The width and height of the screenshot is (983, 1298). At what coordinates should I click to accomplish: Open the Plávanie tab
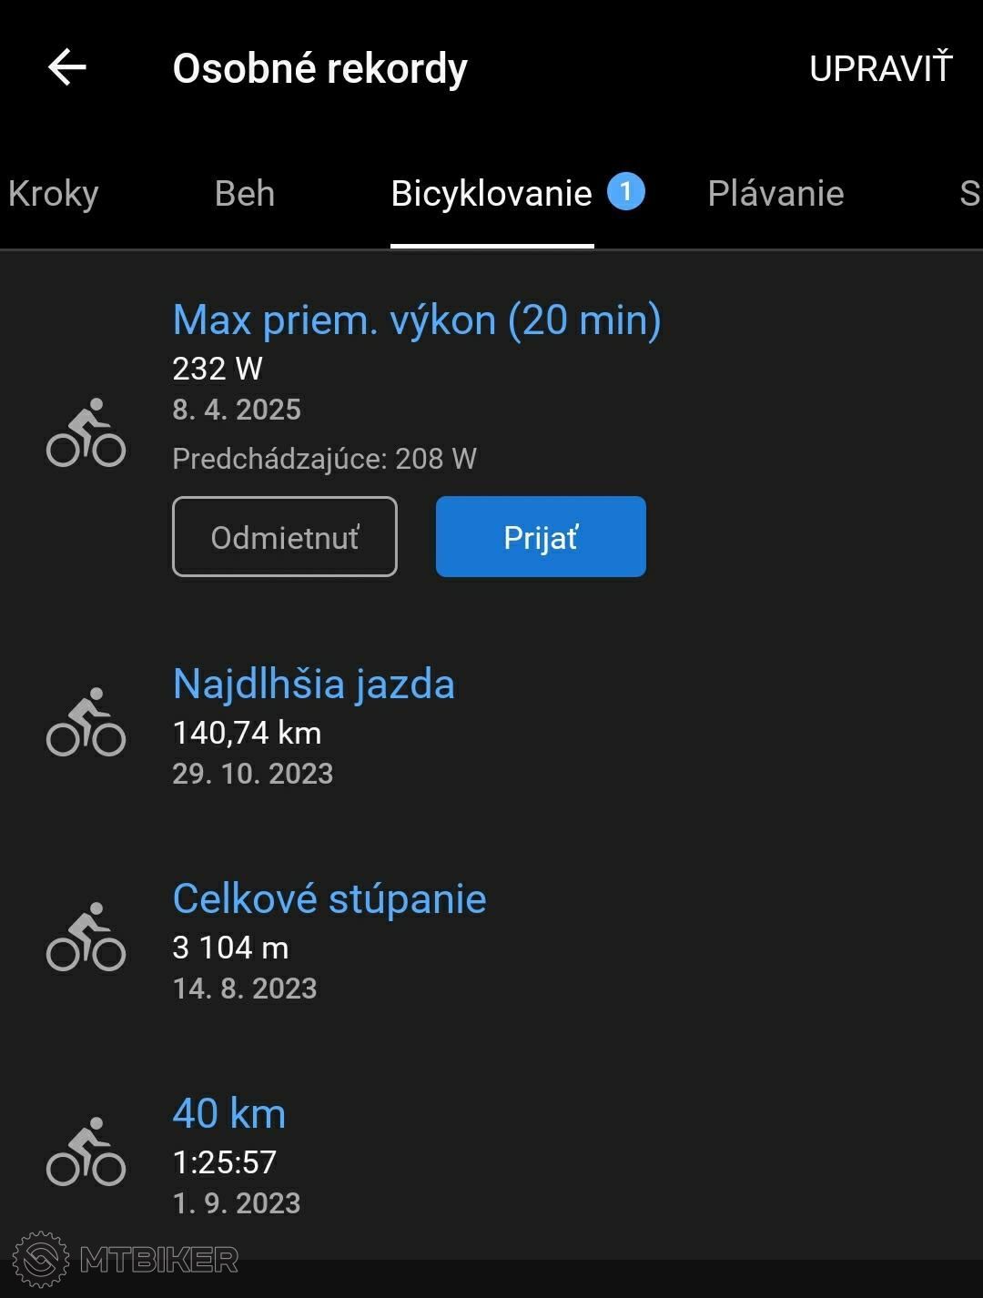pyautogui.click(x=775, y=194)
